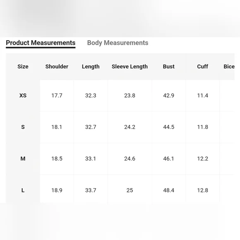
Task: Switch to the Body Measurements tab
Action: click(x=118, y=43)
